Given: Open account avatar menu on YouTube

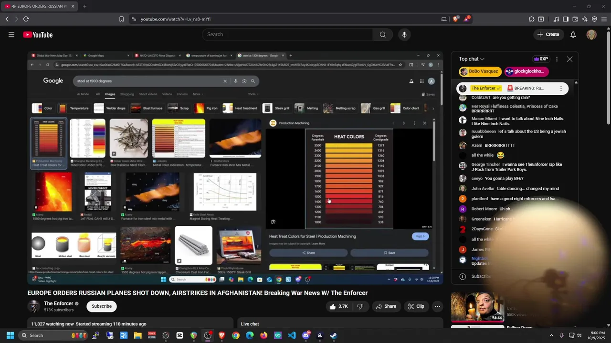Looking at the screenshot, I should pos(591,34).
